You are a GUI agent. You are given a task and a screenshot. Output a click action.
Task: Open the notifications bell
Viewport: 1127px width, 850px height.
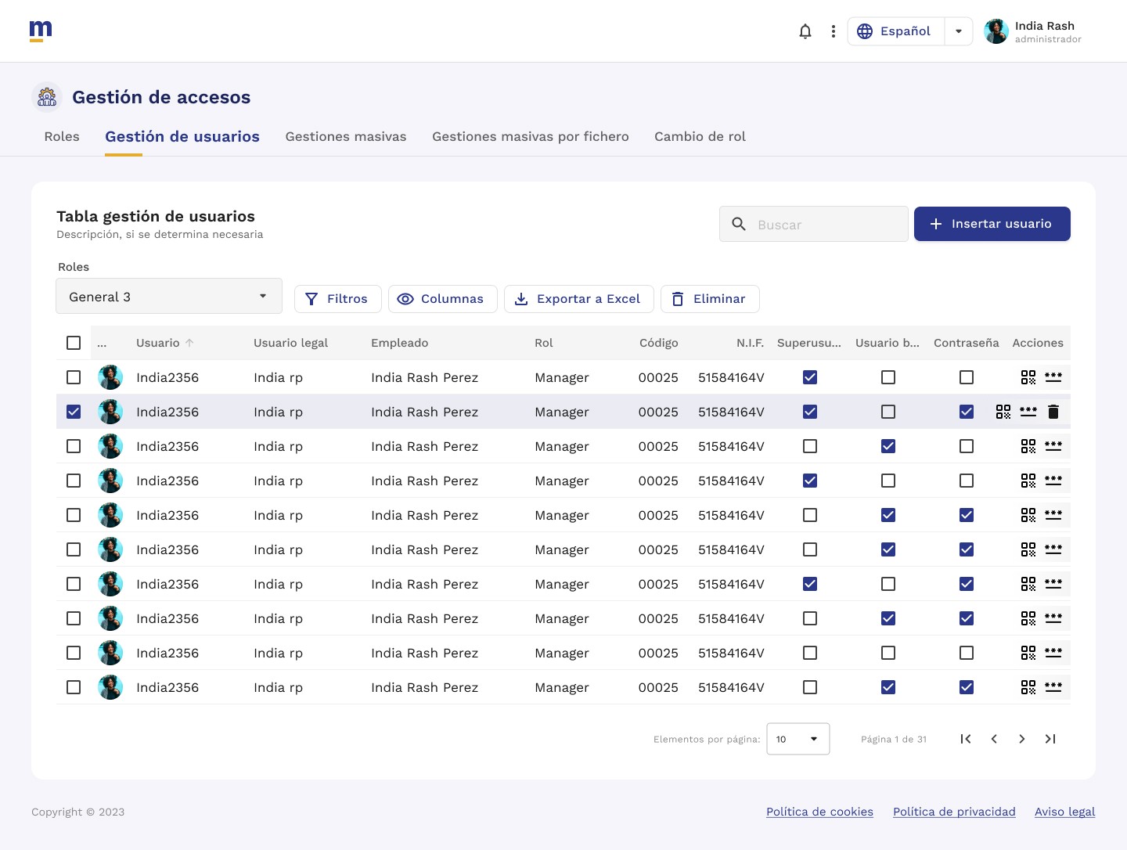point(805,31)
